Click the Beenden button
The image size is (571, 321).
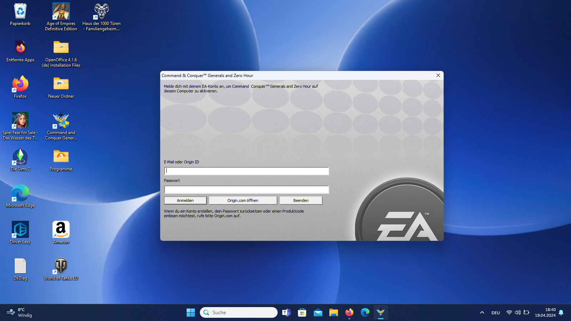[x=301, y=200]
